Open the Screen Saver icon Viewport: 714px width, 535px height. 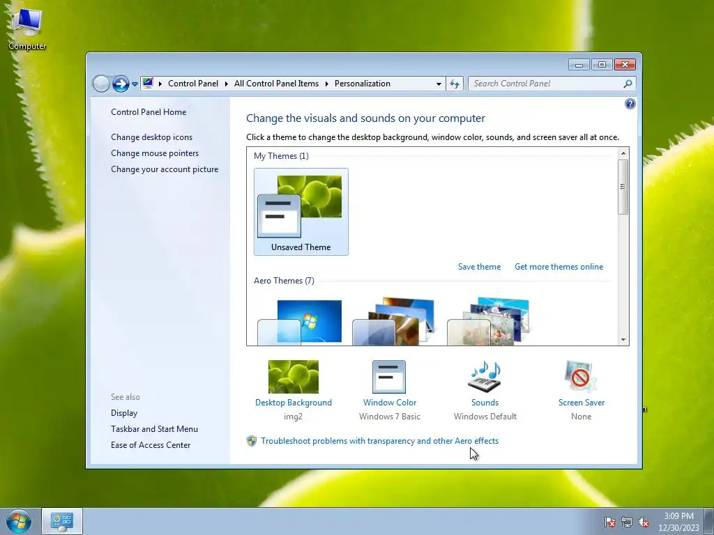click(x=581, y=377)
